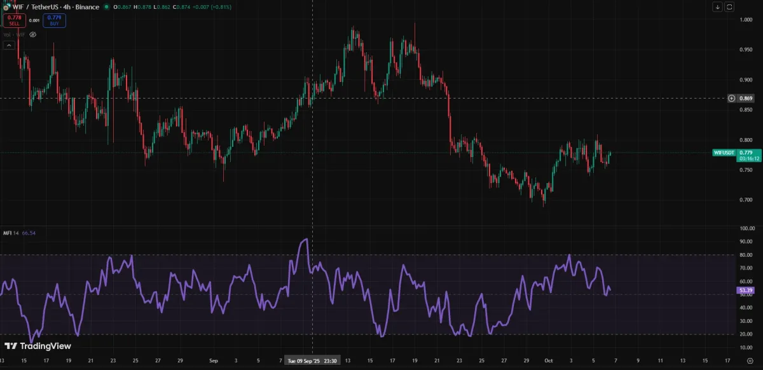
Task: Click the plus icon beside 0.869
Action: (731, 99)
